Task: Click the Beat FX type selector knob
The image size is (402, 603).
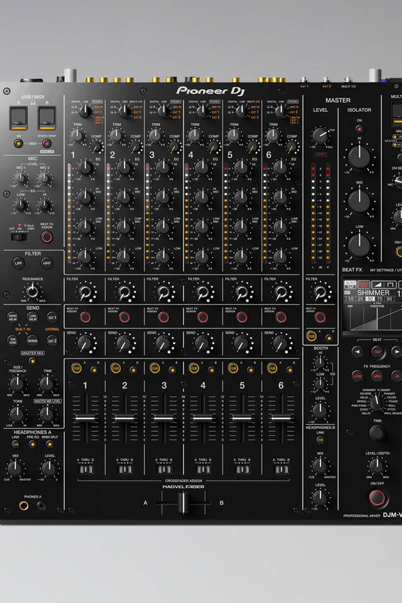Action: tap(376, 400)
